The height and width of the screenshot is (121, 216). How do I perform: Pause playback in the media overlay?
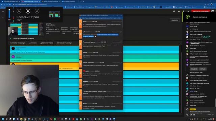28,11
